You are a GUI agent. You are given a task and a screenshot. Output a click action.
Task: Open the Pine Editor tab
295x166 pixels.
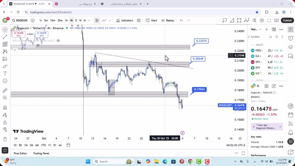click(20, 153)
